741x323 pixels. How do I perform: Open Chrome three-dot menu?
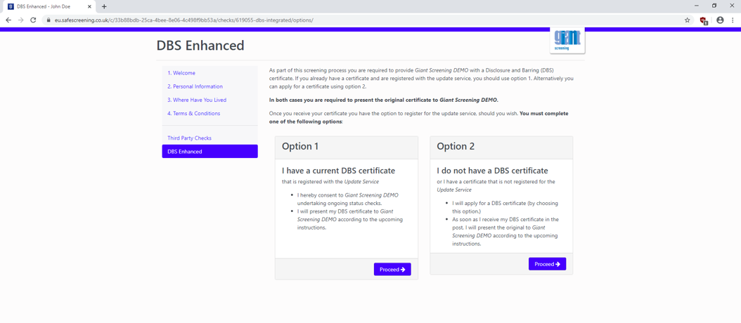(733, 20)
